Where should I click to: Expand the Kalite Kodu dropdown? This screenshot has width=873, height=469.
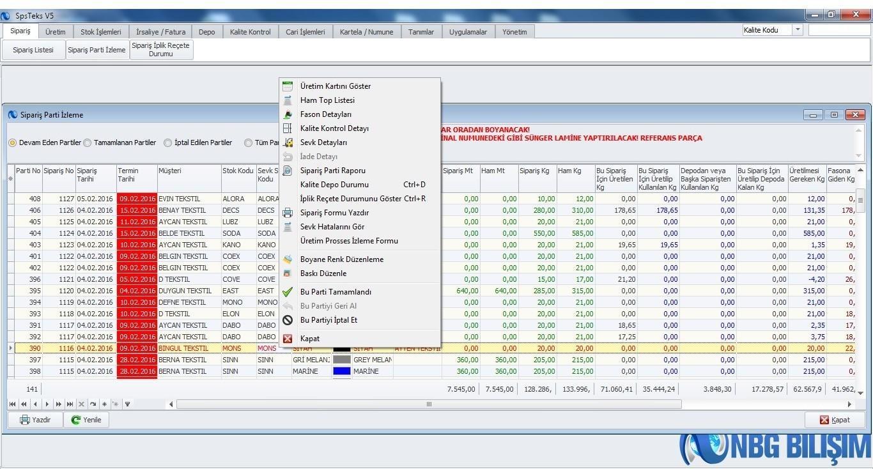click(798, 30)
